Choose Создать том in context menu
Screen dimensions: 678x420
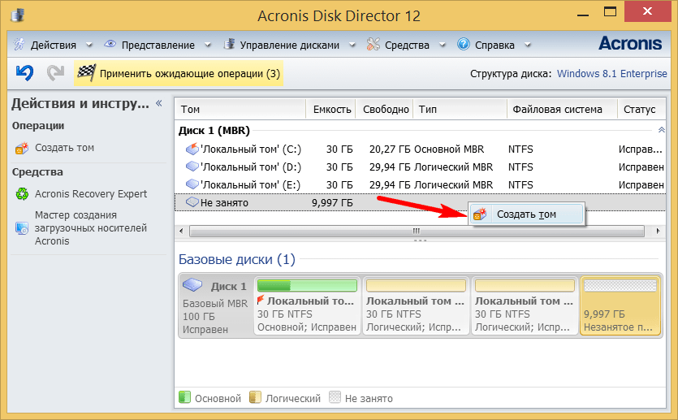pos(526,214)
